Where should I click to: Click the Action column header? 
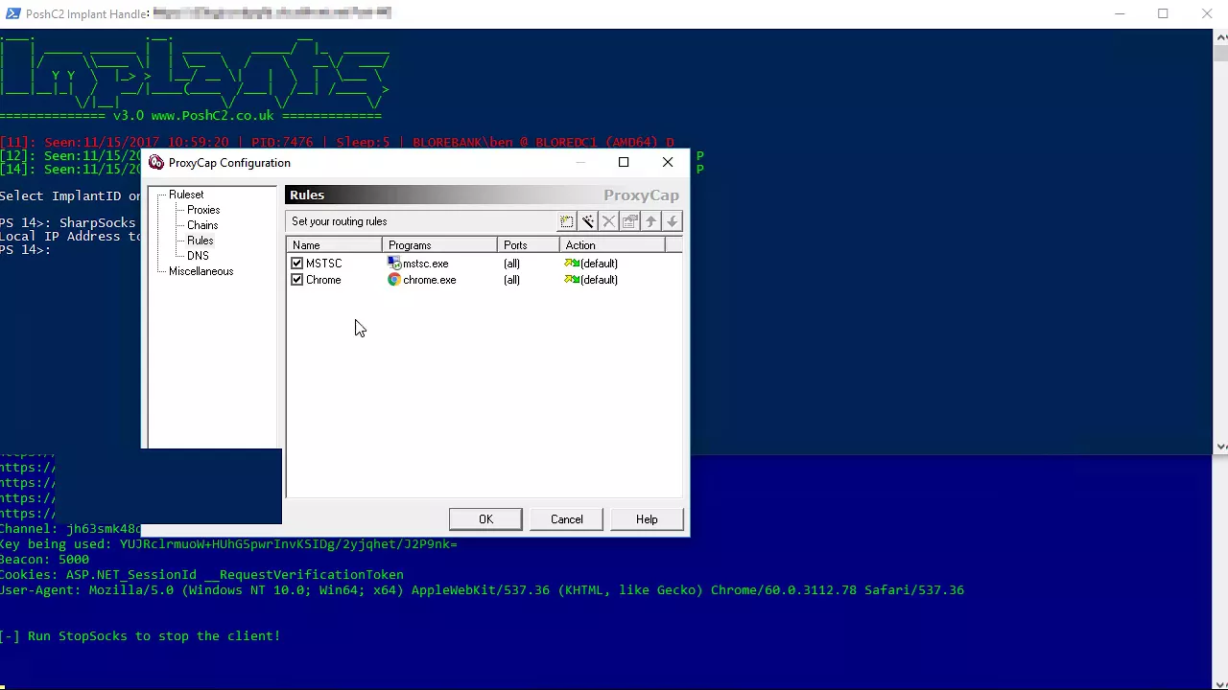(612, 245)
